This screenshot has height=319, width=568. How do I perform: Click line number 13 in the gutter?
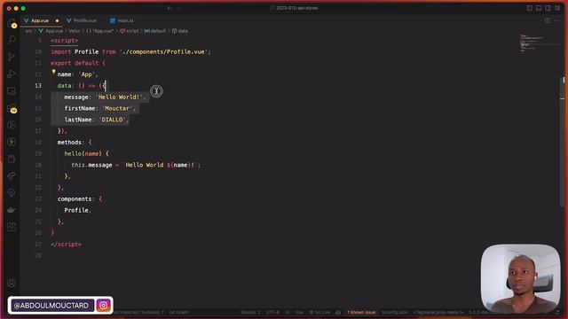point(38,86)
